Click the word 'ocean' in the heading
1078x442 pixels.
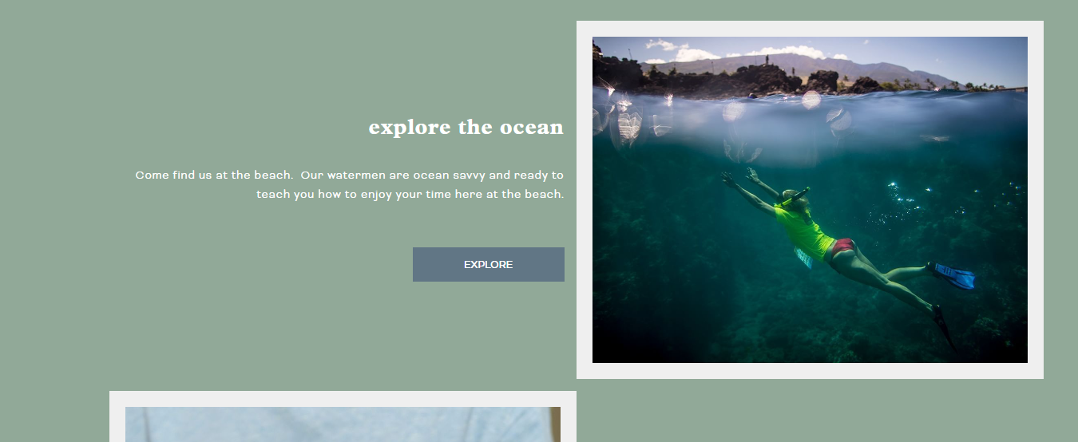[532, 127]
